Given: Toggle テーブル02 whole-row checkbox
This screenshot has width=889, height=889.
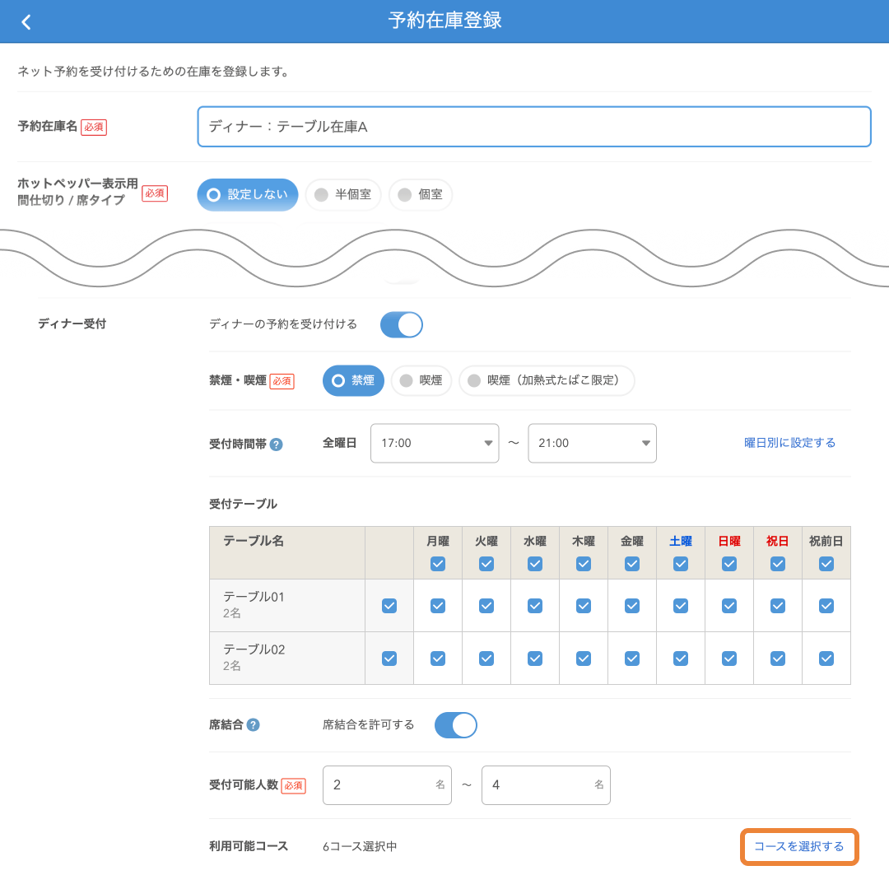Looking at the screenshot, I should click(389, 659).
